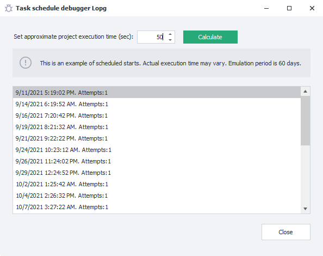Decrease execution time with down arrow
Screen dimensions: 323x256
[170, 40]
